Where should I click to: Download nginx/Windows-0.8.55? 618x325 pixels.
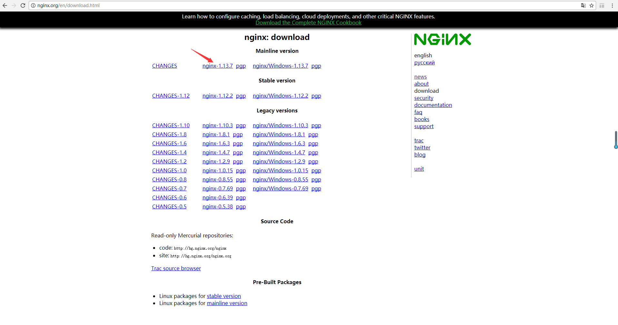pyautogui.click(x=280, y=179)
